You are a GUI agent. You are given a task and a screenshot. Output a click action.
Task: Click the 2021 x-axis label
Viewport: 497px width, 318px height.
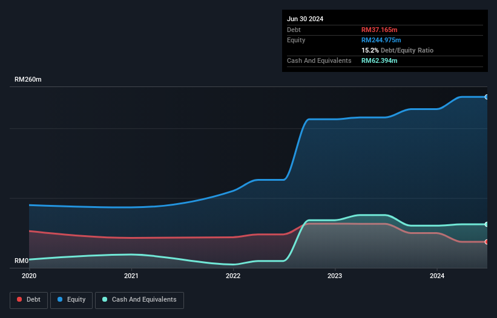131,276
